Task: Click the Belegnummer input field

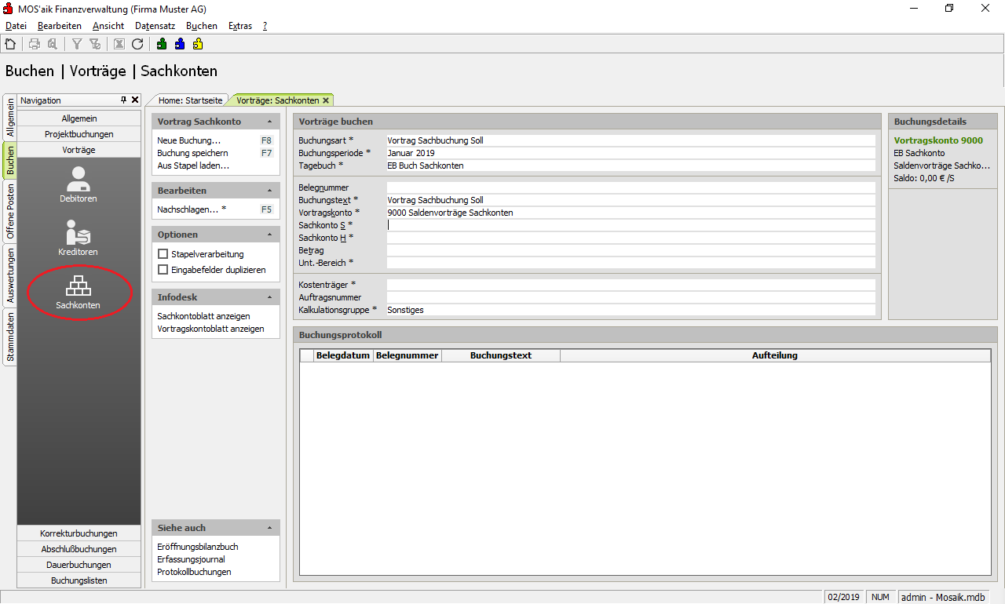Action: pyautogui.click(x=630, y=187)
